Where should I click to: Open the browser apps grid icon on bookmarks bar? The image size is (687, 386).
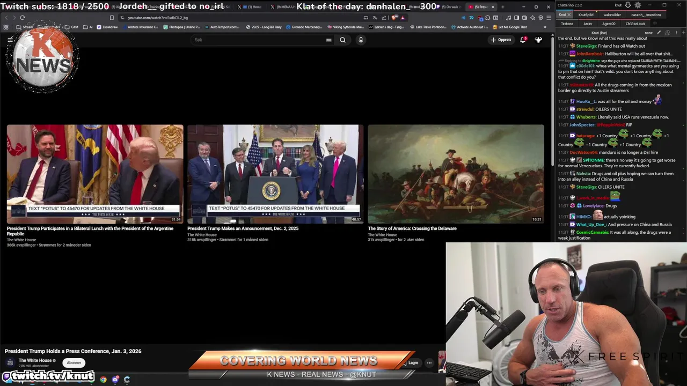(x=6, y=27)
